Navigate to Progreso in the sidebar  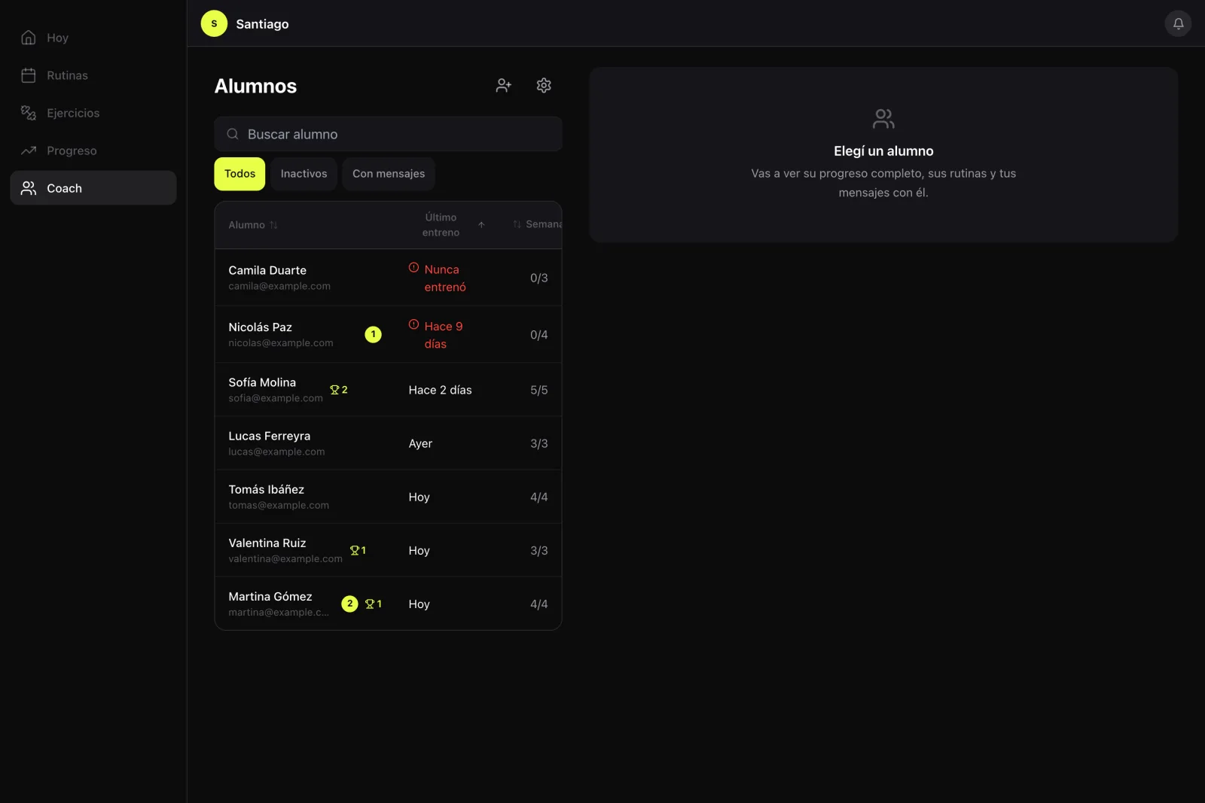coord(93,151)
